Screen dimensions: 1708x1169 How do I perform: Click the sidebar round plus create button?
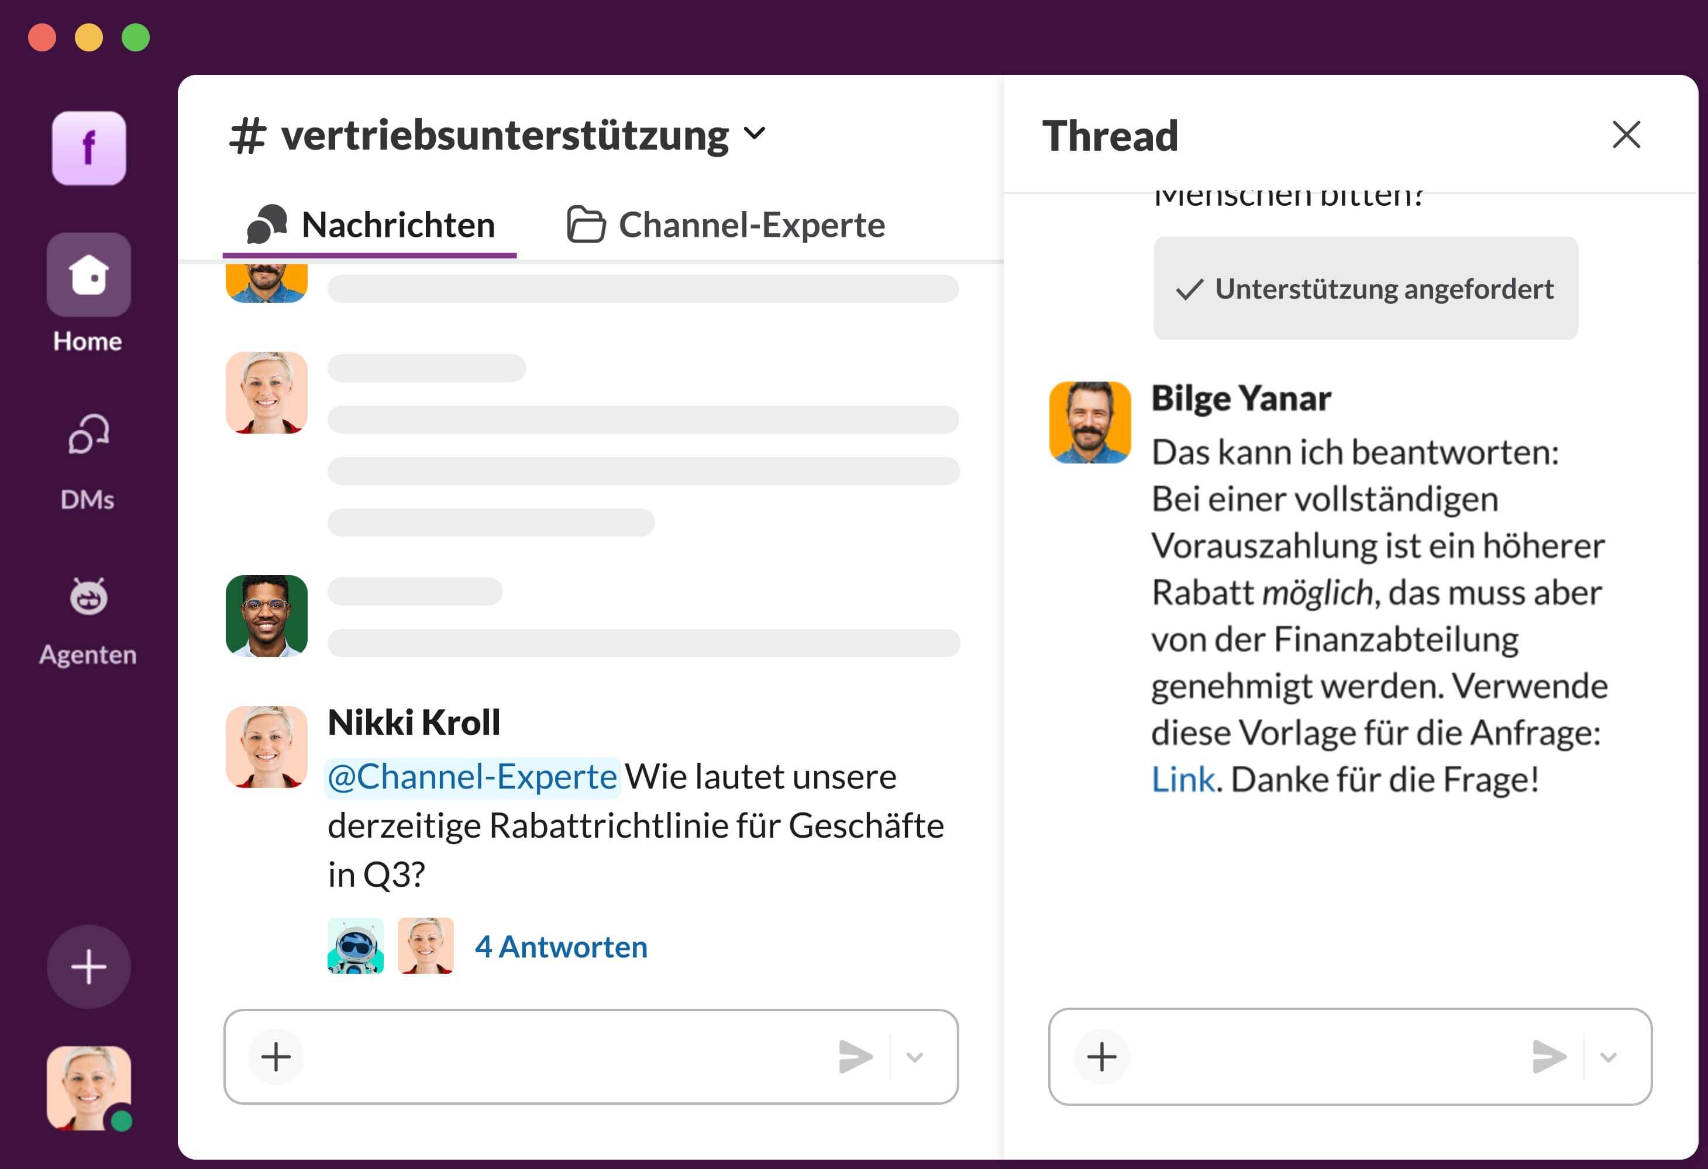tap(88, 966)
